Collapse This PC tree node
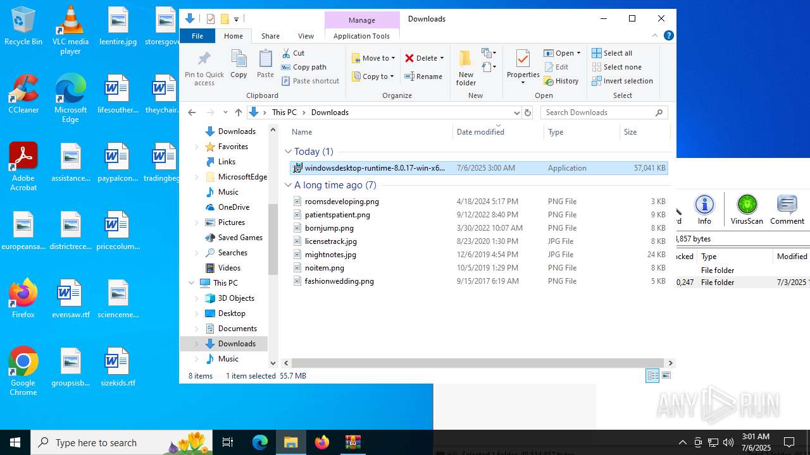The image size is (810, 455). (192, 283)
